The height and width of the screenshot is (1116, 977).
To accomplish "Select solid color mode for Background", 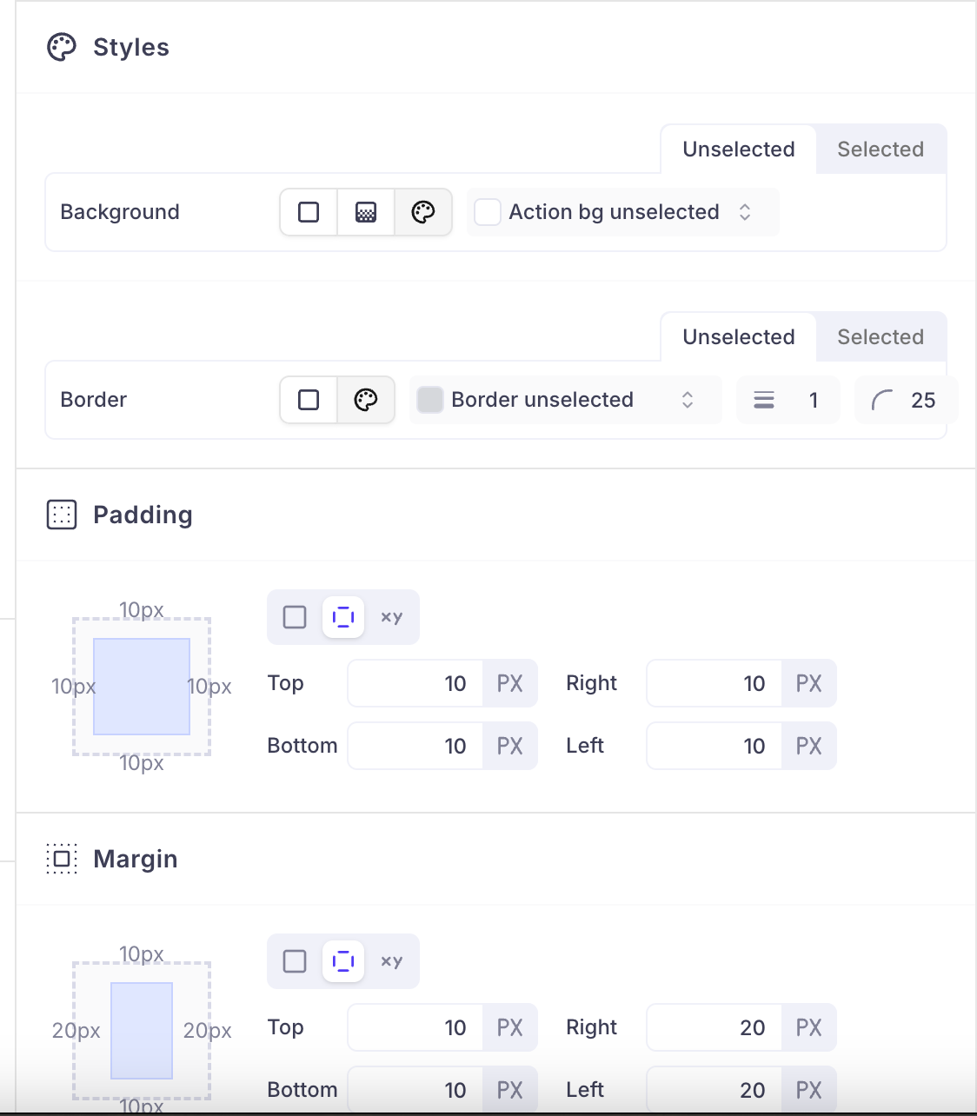I will click(x=309, y=212).
